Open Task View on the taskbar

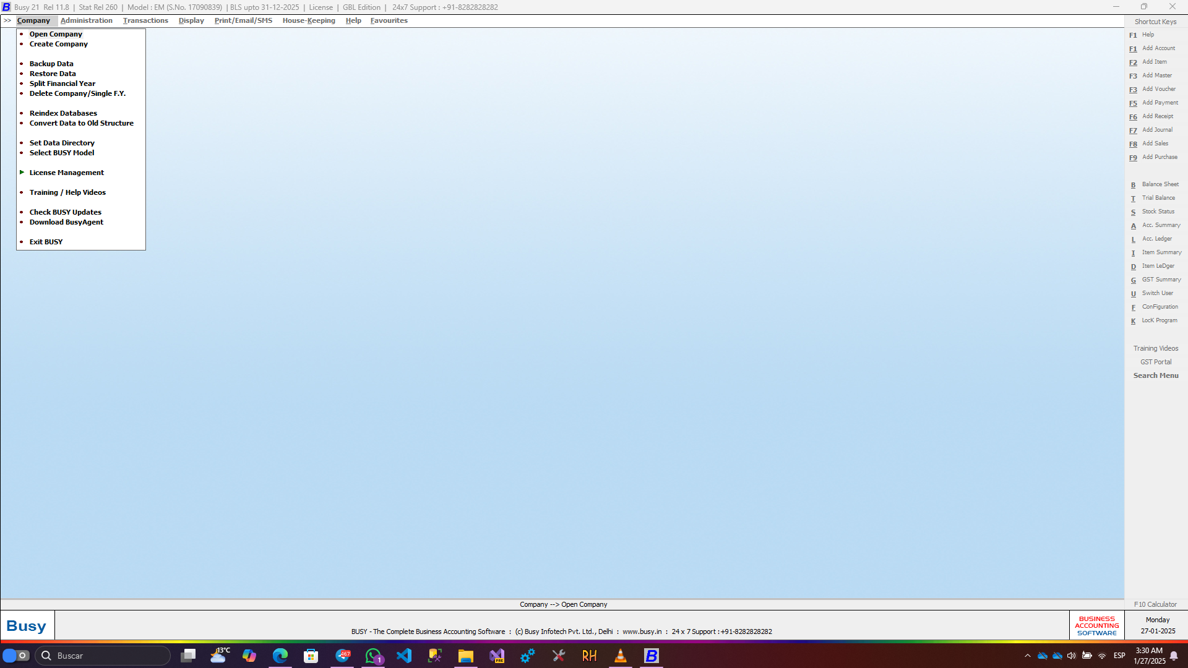pos(187,656)
